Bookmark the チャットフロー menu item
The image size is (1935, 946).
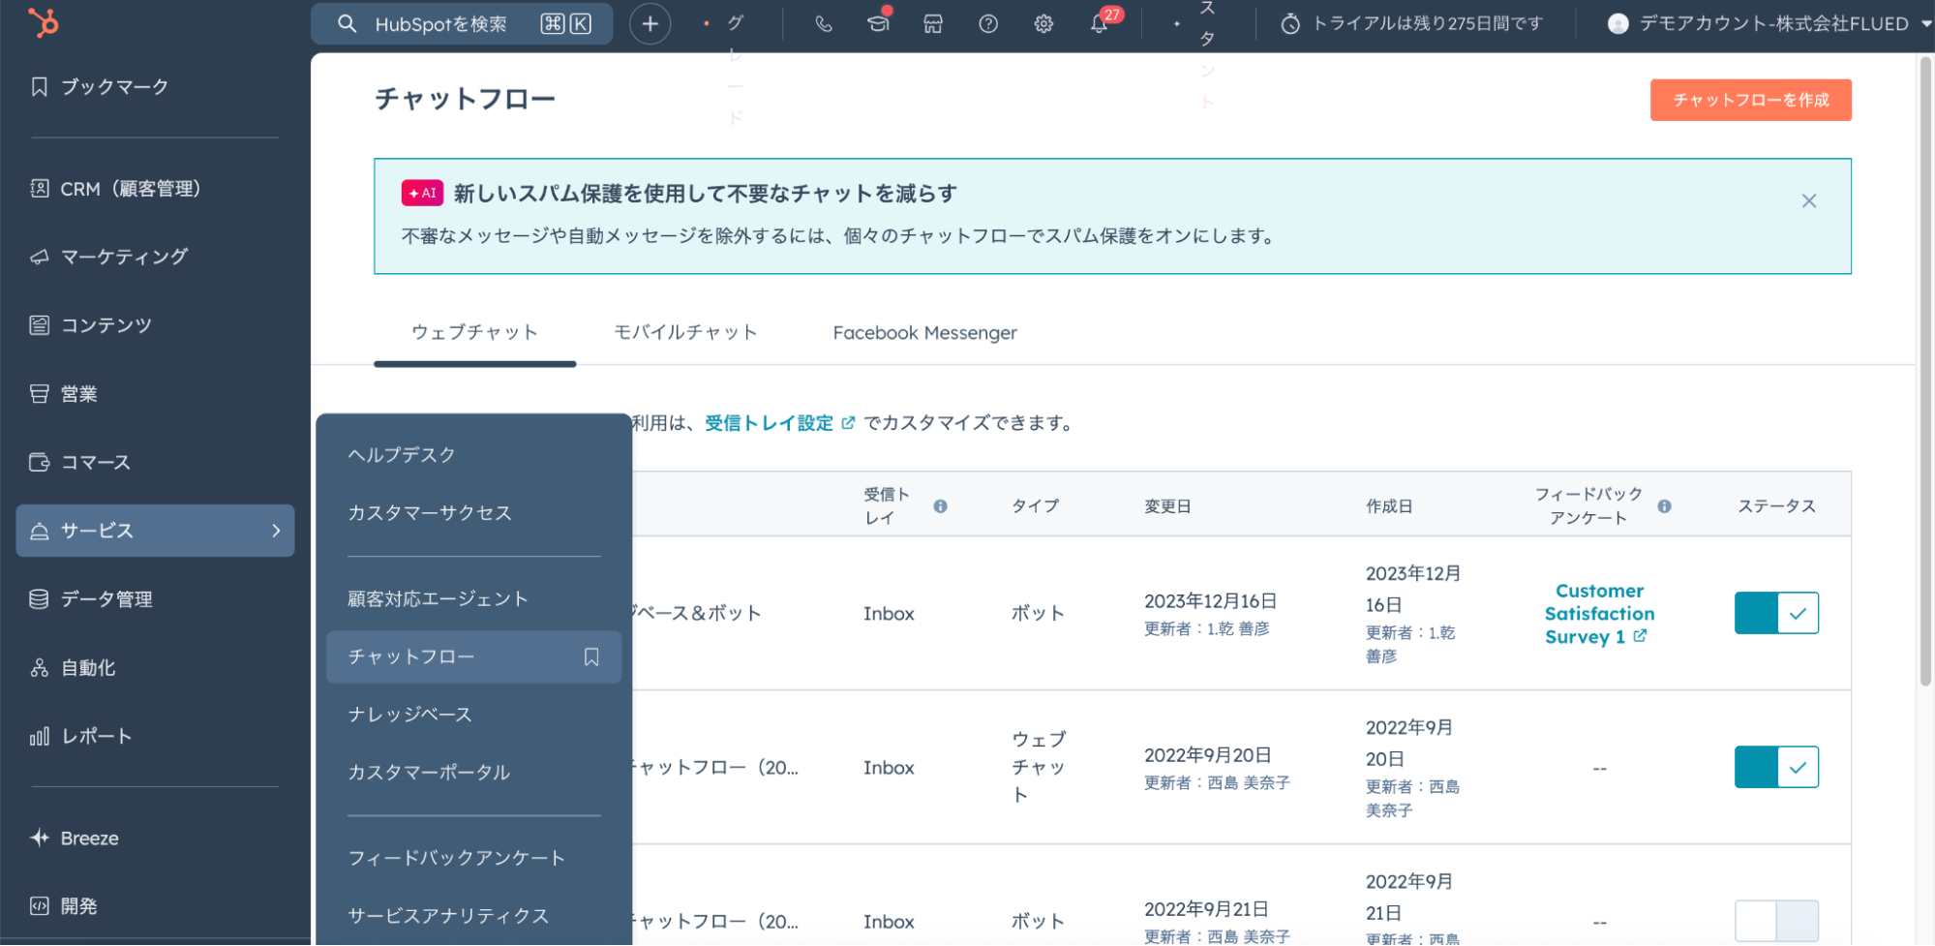point(591,657)
